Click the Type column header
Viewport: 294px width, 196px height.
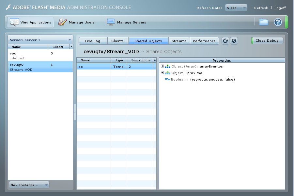pyautogui.click(x=118, y=60)
